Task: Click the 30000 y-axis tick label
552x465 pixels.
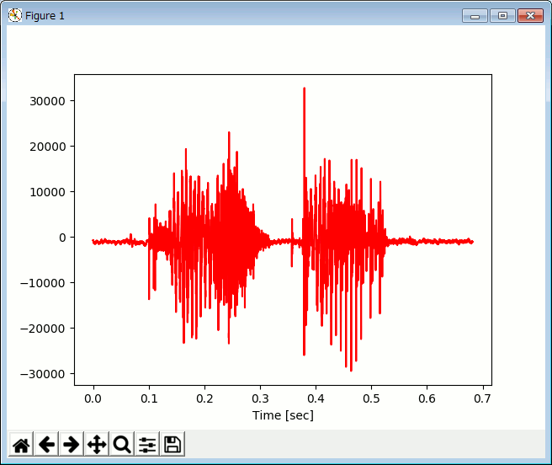Action: 48,101
